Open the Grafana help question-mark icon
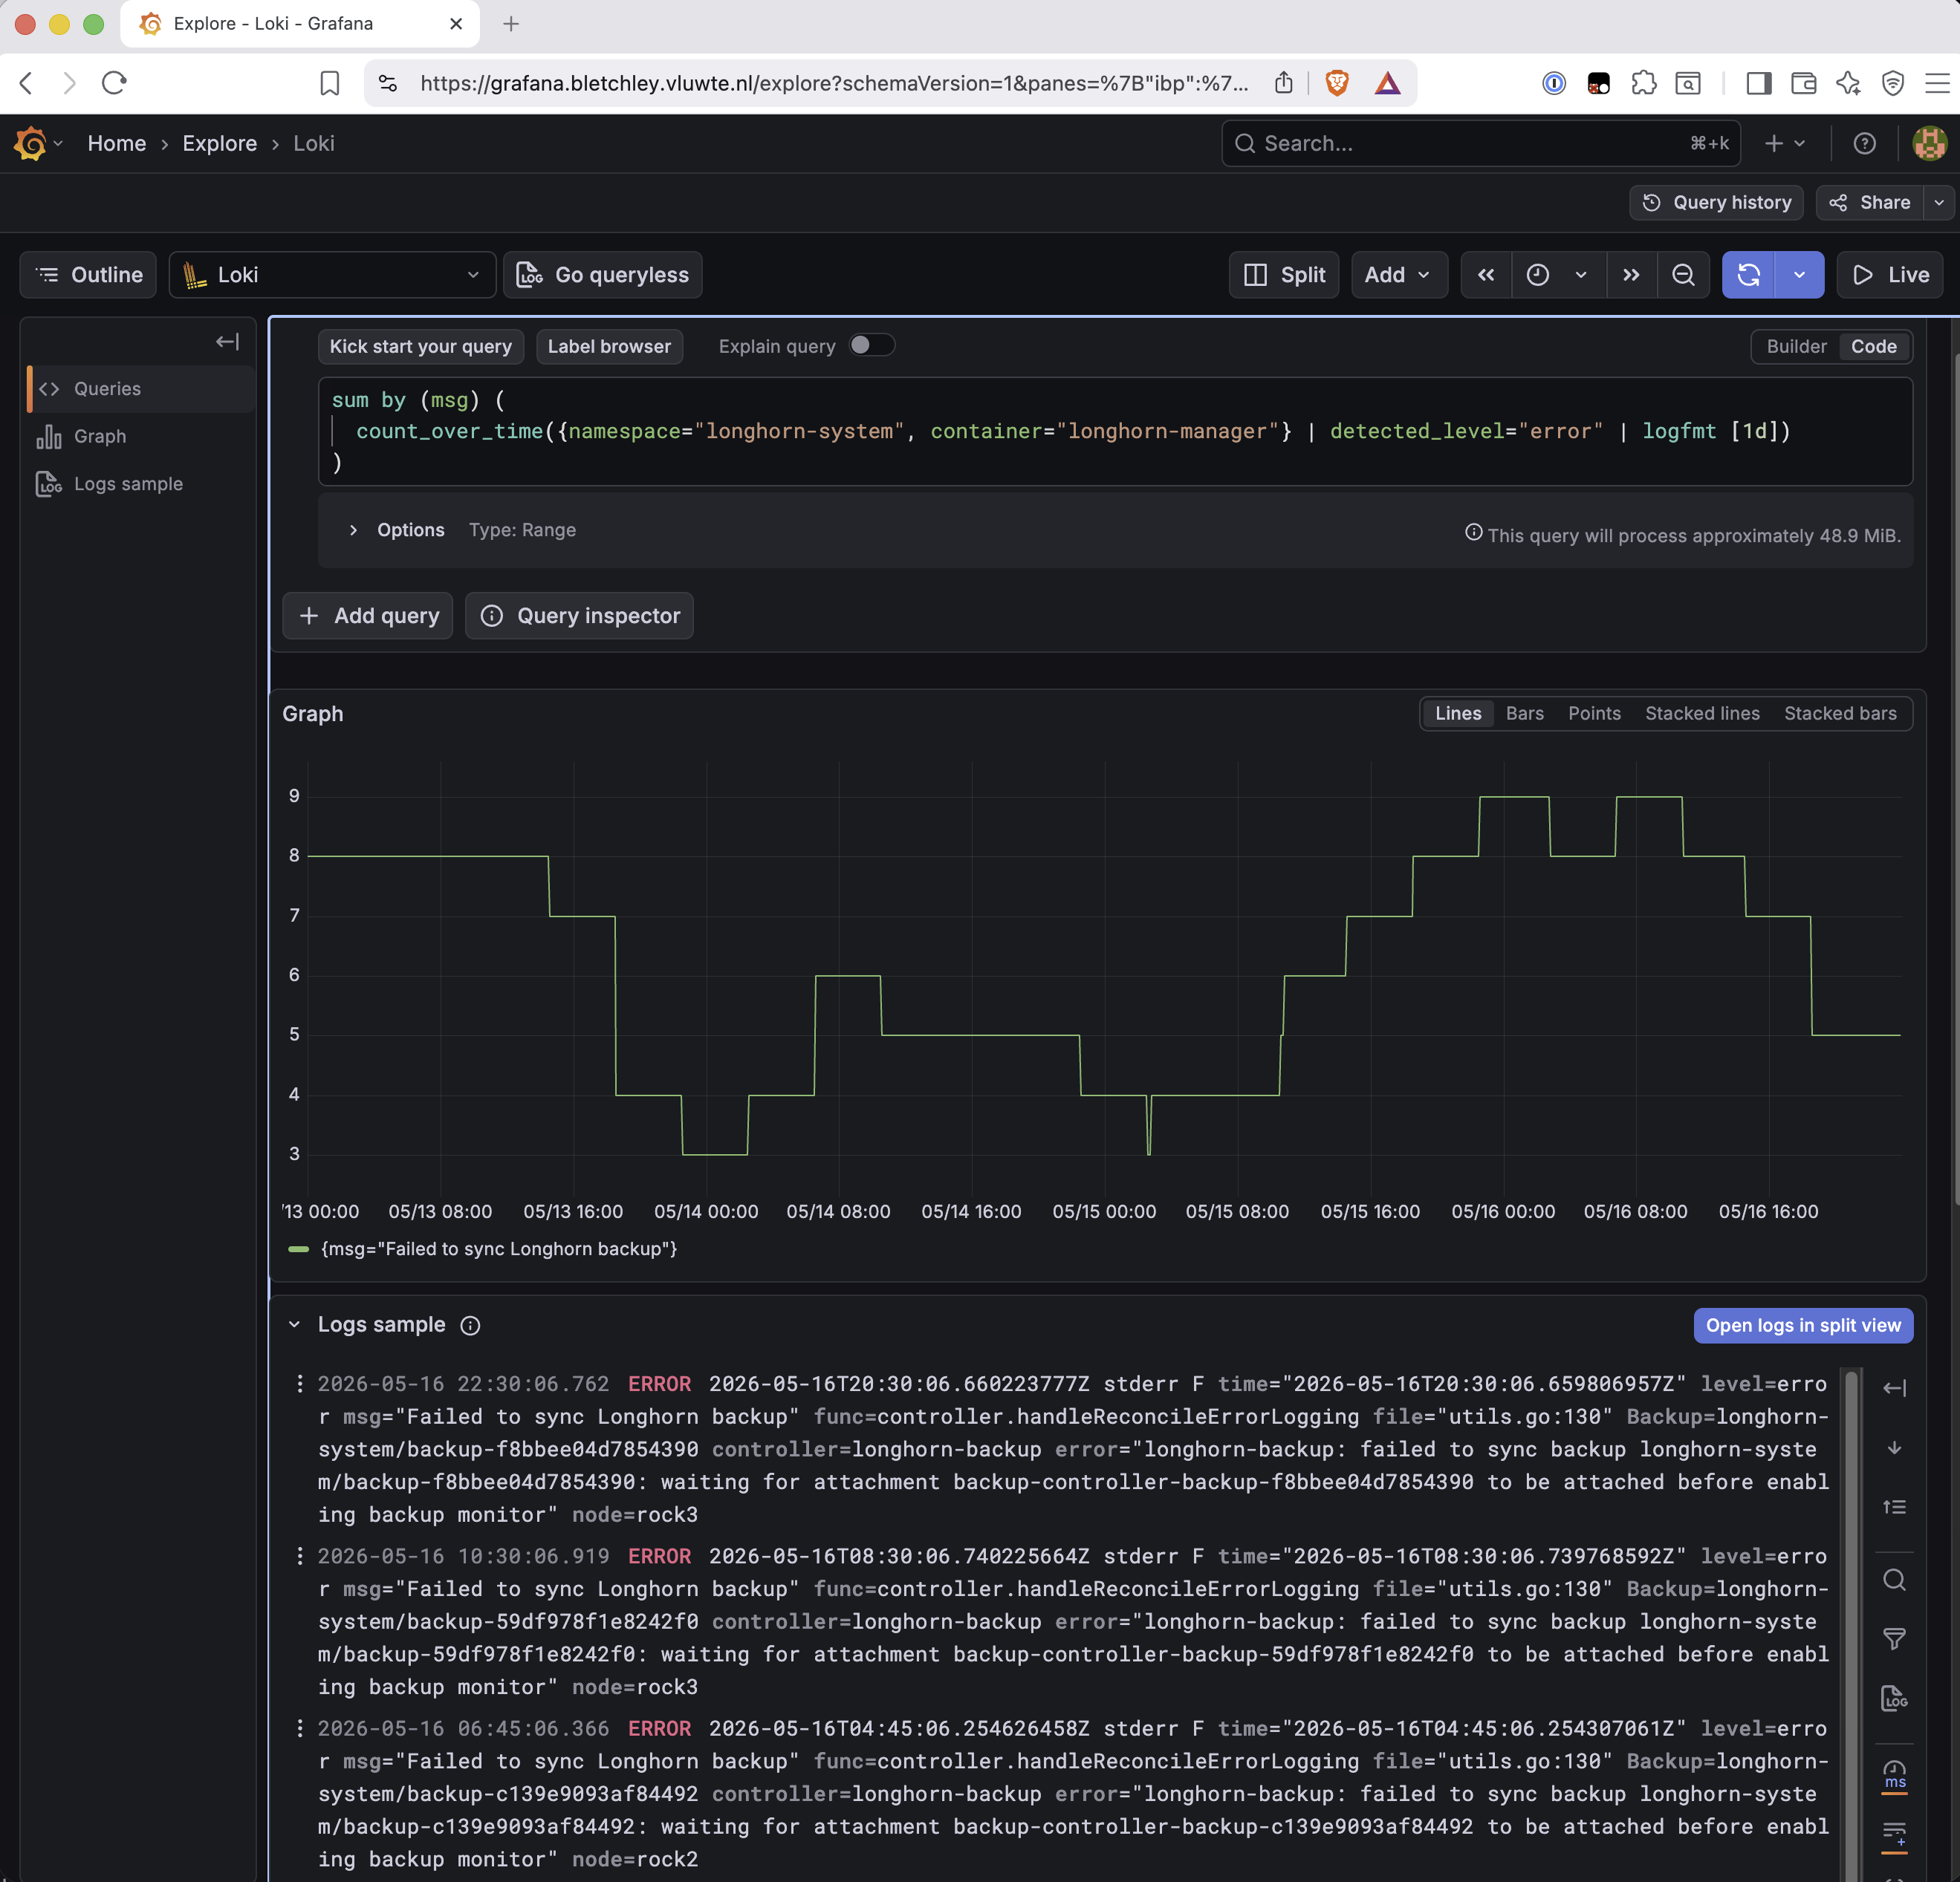 [1864, 144]
